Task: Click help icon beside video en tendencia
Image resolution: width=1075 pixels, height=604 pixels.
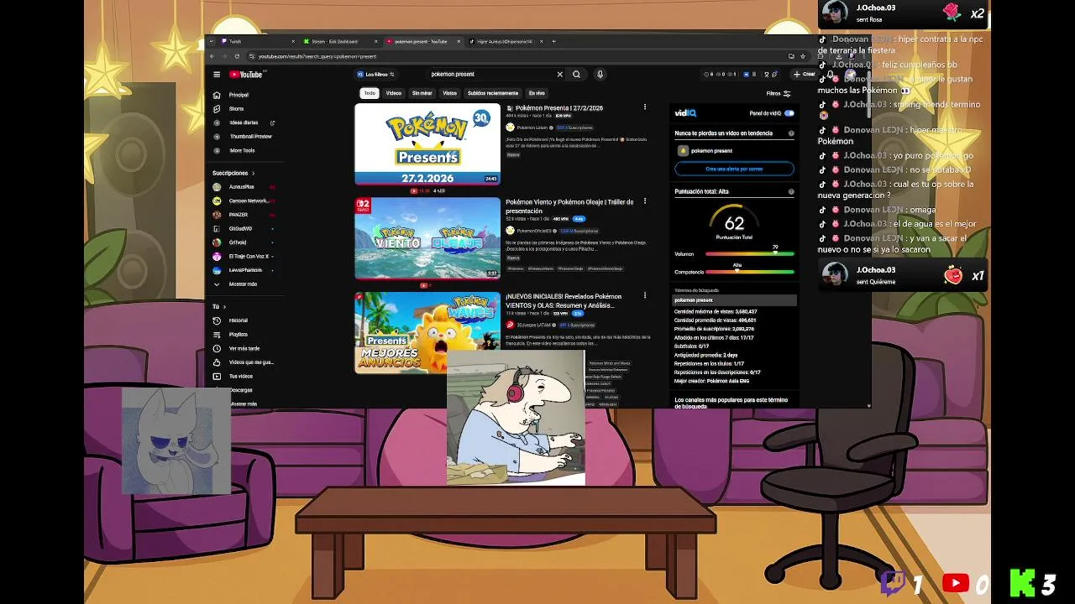Action: [x=791, y=133]
